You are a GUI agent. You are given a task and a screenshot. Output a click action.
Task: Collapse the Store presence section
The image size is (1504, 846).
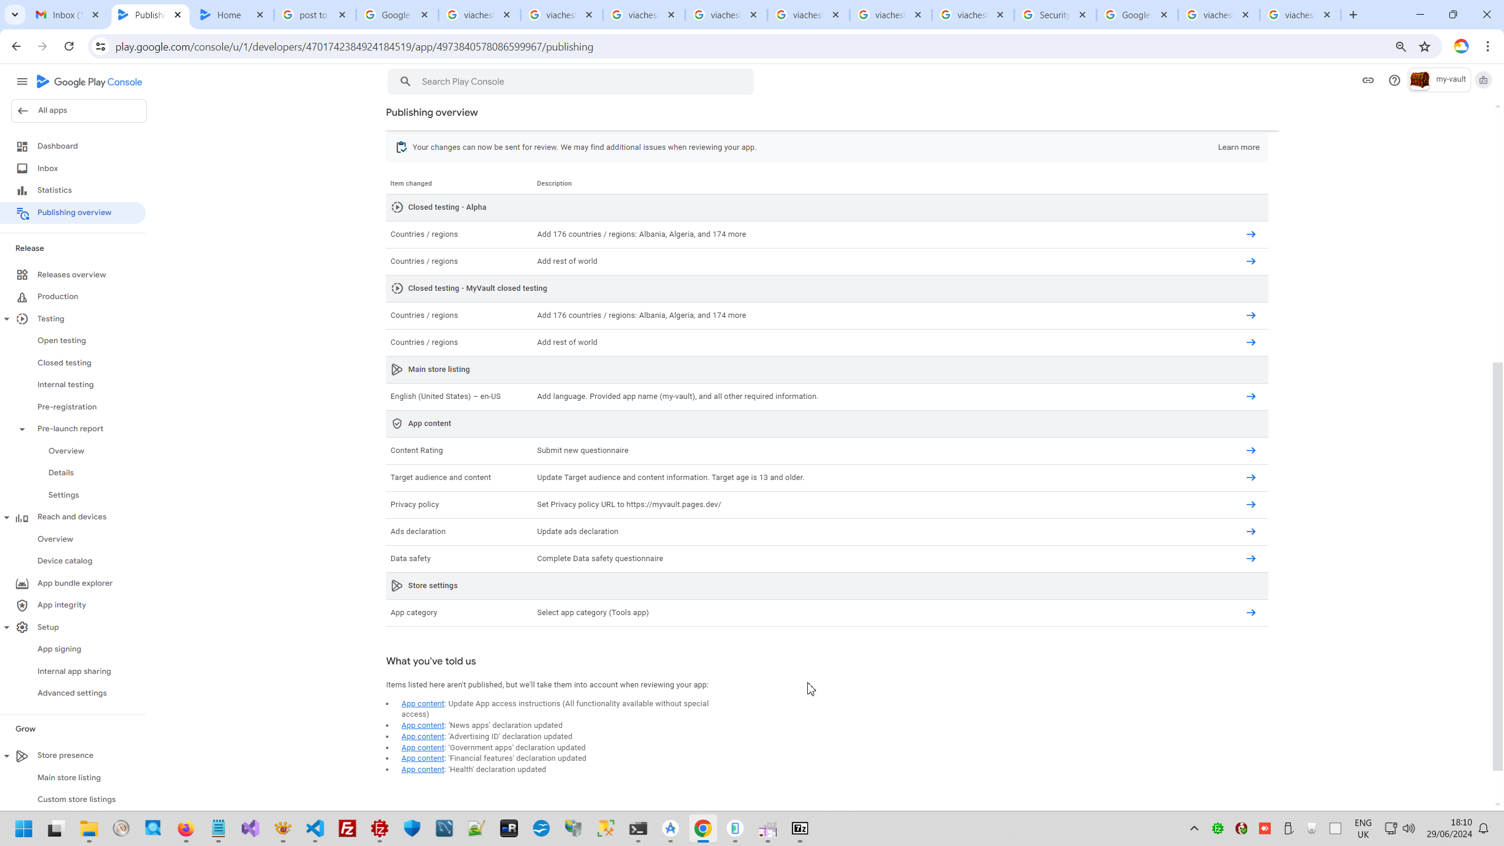coord(7,756)
